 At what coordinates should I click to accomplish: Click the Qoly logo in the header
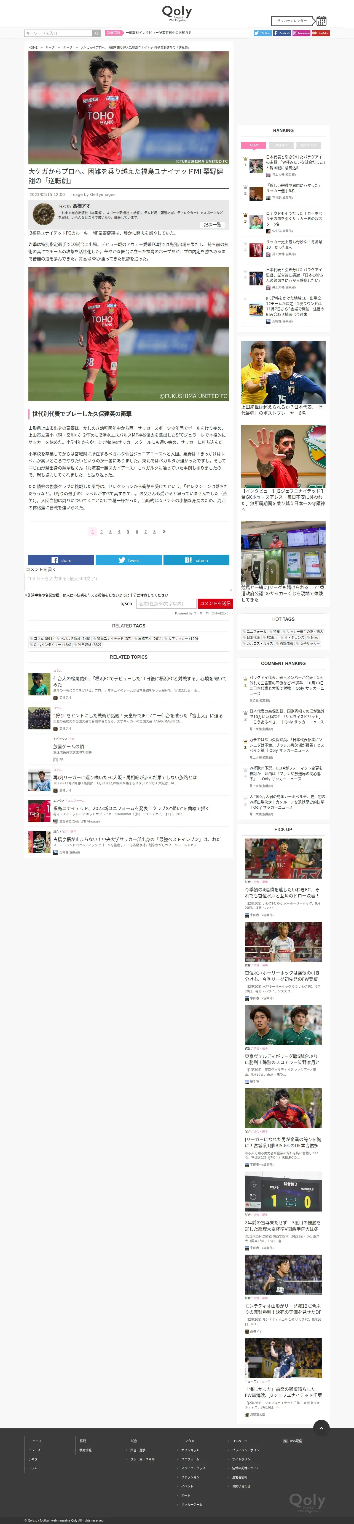click(x=177, y=13)
